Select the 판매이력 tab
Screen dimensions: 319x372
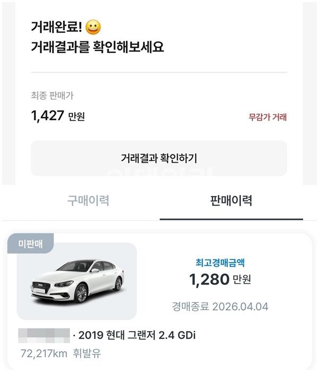tap(230, 200)
